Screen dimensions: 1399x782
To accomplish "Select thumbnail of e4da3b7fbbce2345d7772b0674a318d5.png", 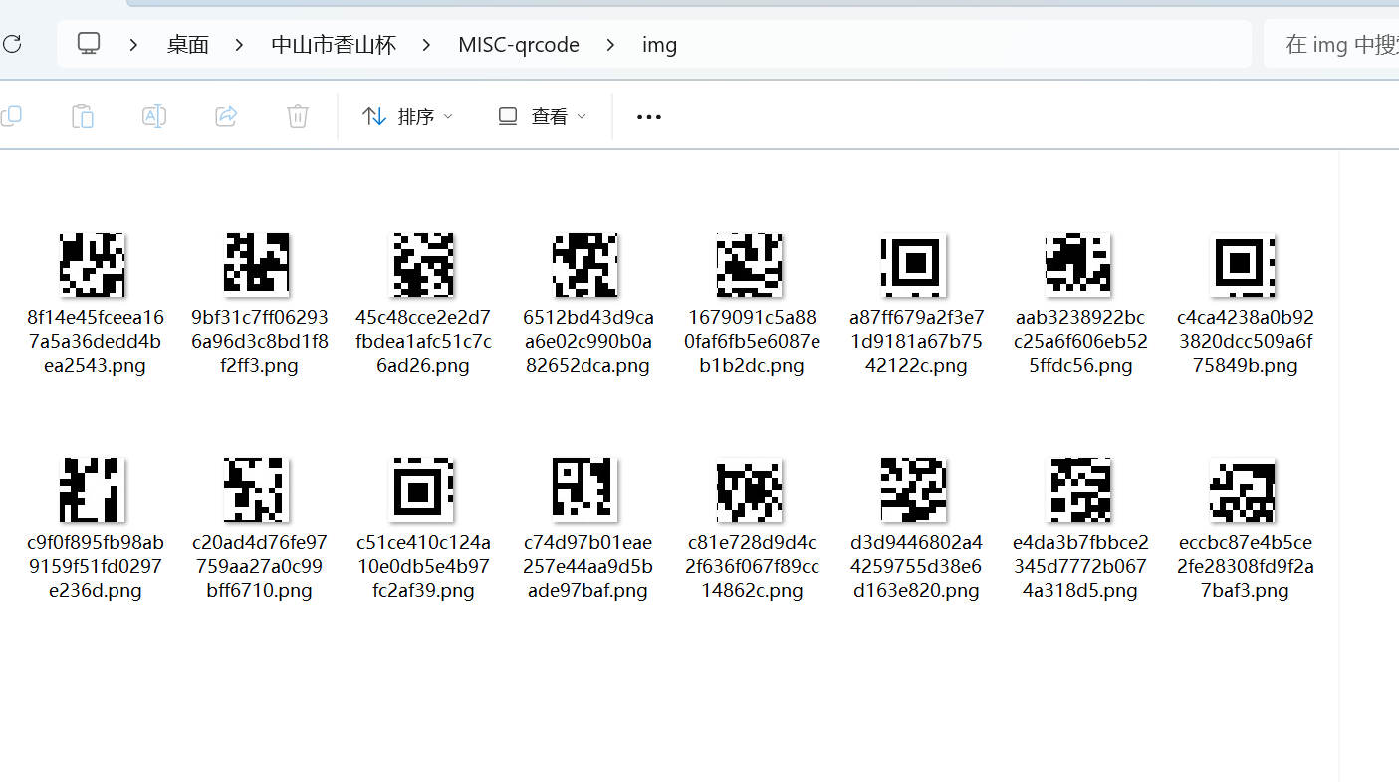I will click(1078, 489).
